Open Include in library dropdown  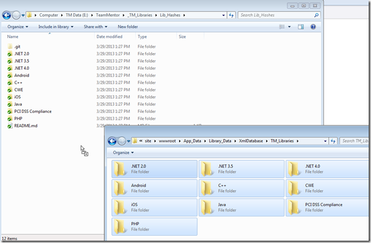56,26
